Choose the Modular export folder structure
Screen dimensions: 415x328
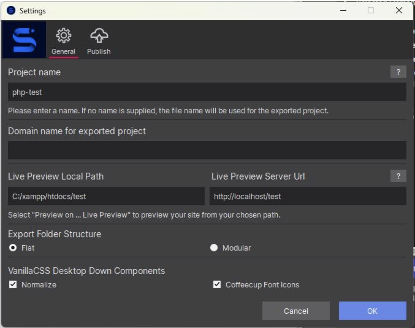(214, 248)
